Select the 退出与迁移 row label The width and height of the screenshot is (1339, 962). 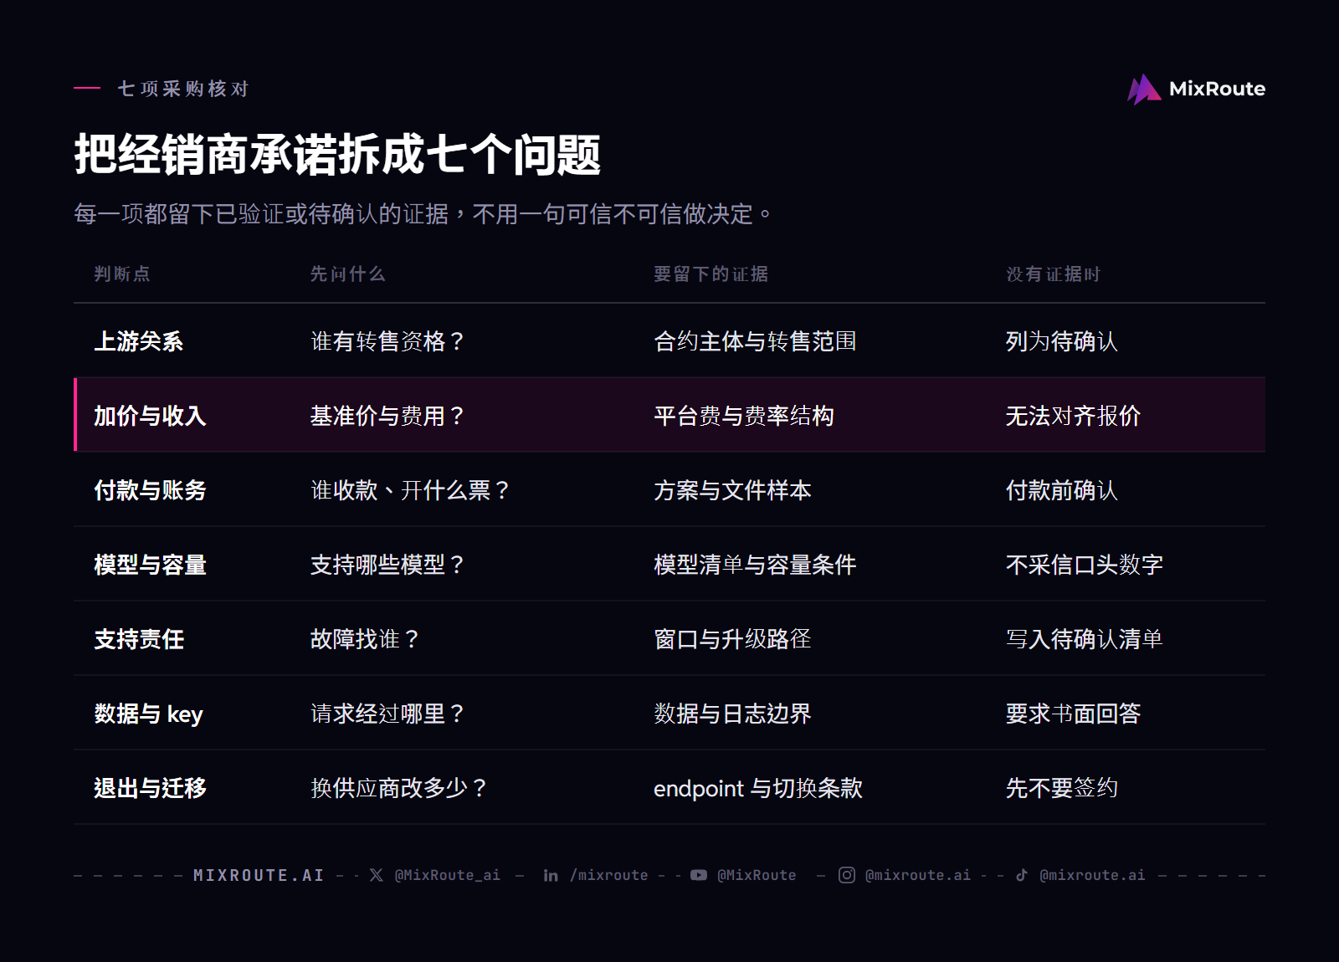click(x=150, y=788)
